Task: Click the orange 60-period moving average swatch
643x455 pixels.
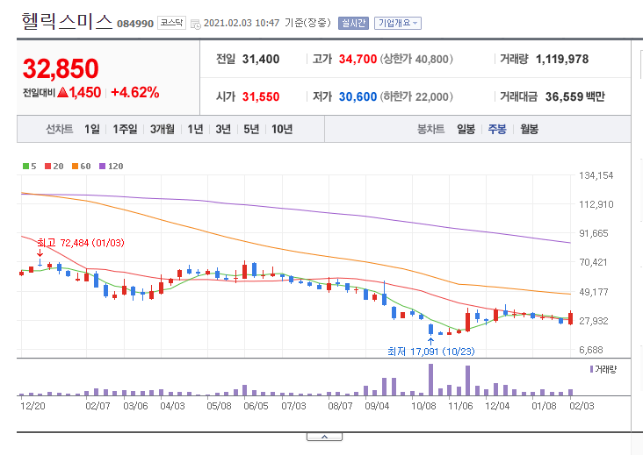Action: pos(75,166)
